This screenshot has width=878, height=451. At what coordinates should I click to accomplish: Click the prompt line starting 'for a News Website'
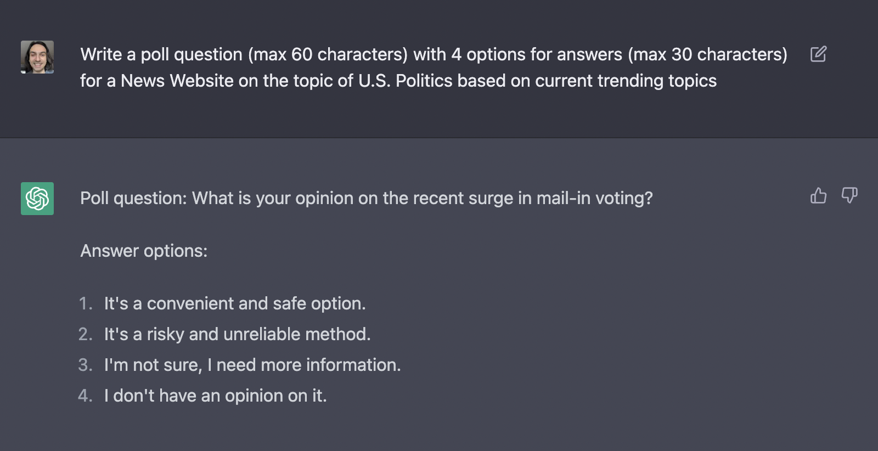pos(398,81)
